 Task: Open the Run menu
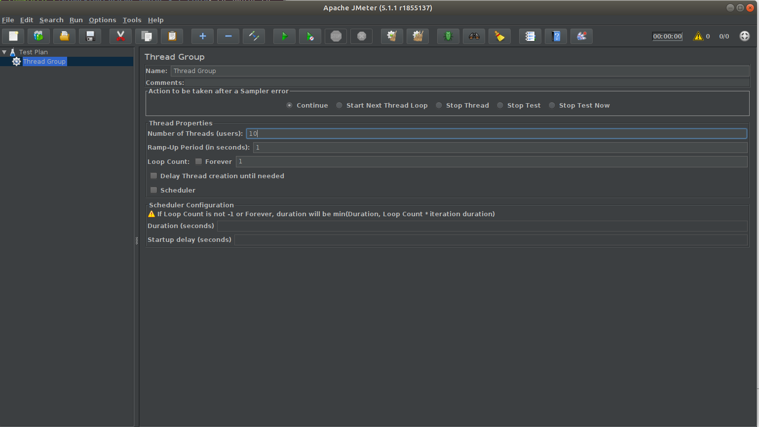[76, 20]
